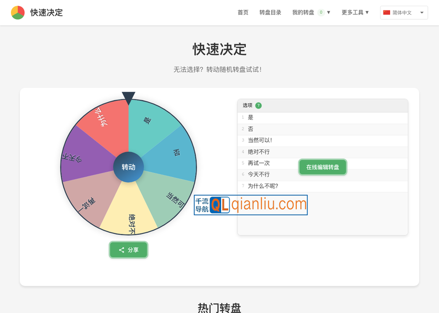439x313 pixels.
Task: Click the pie-chart site logo
Action: pos(18,13)
